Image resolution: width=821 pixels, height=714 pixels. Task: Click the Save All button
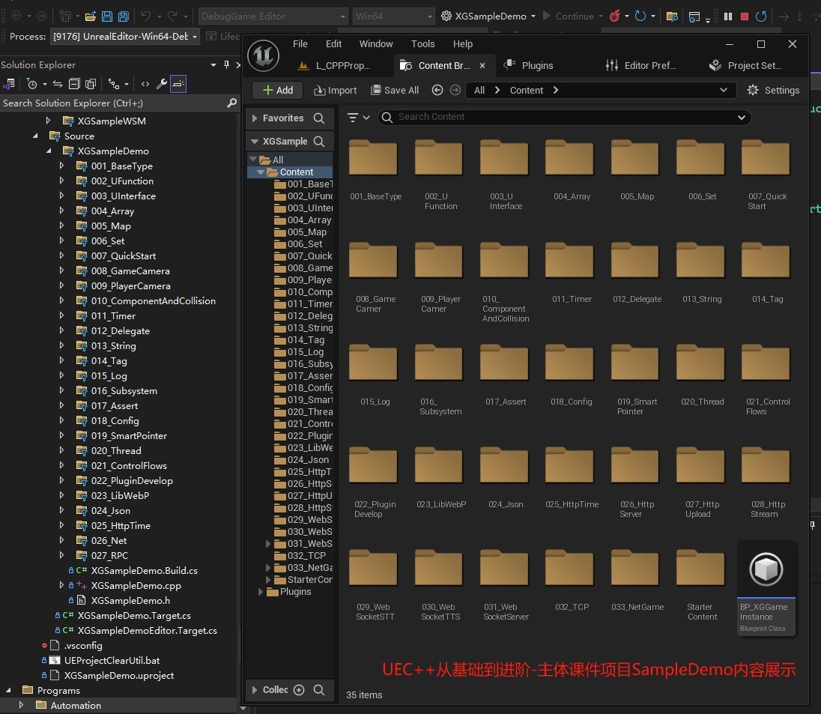point(395,90)
